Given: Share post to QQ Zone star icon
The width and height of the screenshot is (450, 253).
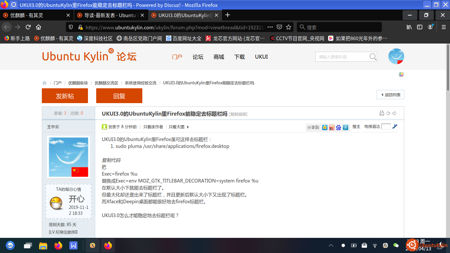Looking at the screenshot, I should pos(325,127).
